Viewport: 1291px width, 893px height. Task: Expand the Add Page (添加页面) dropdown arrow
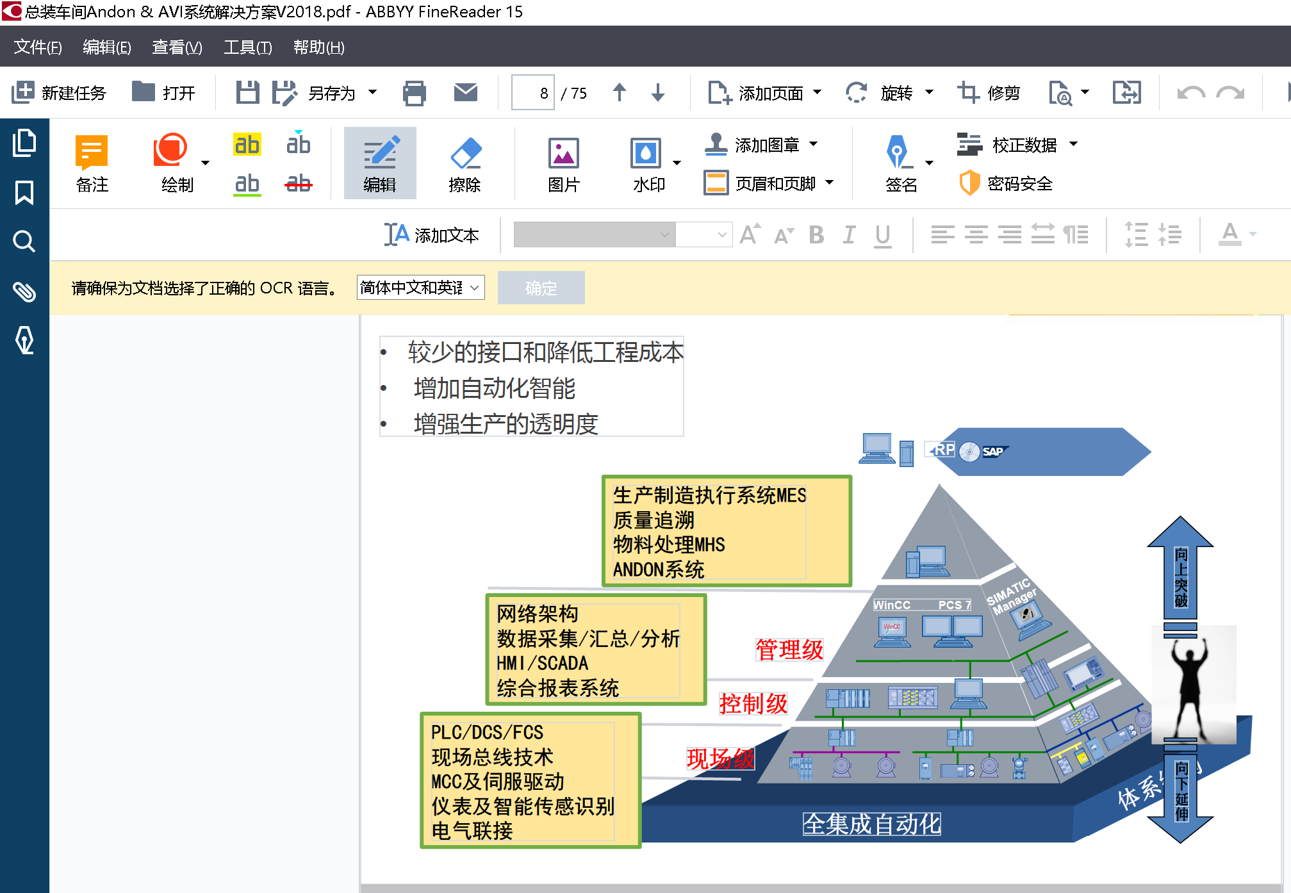tap(818, 92)
